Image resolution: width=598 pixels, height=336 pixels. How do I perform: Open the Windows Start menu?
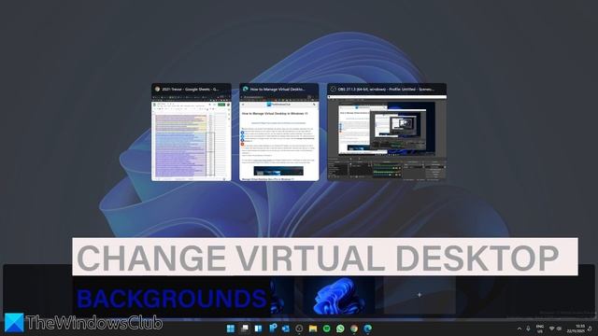231,329
